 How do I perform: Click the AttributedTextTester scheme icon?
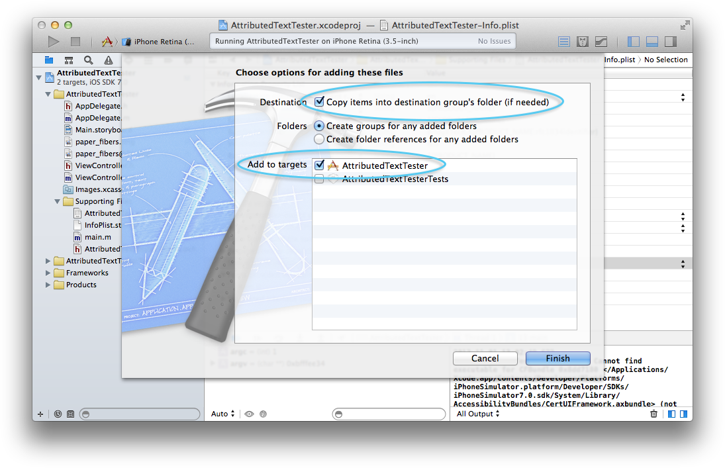(107, 42)
